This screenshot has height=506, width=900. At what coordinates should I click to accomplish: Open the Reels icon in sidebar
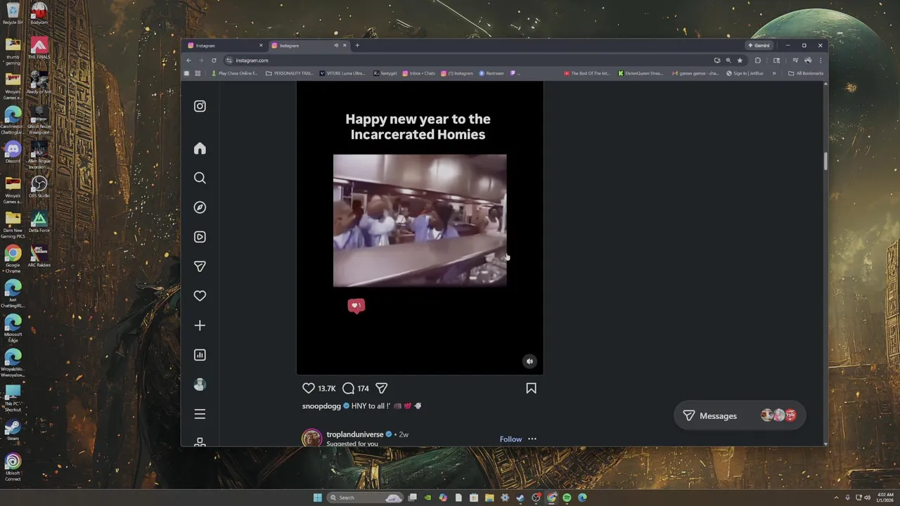200,237
